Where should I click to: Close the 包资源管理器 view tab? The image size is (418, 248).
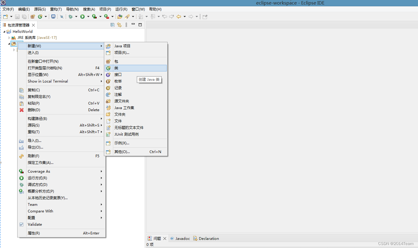(x=34, y=25)
